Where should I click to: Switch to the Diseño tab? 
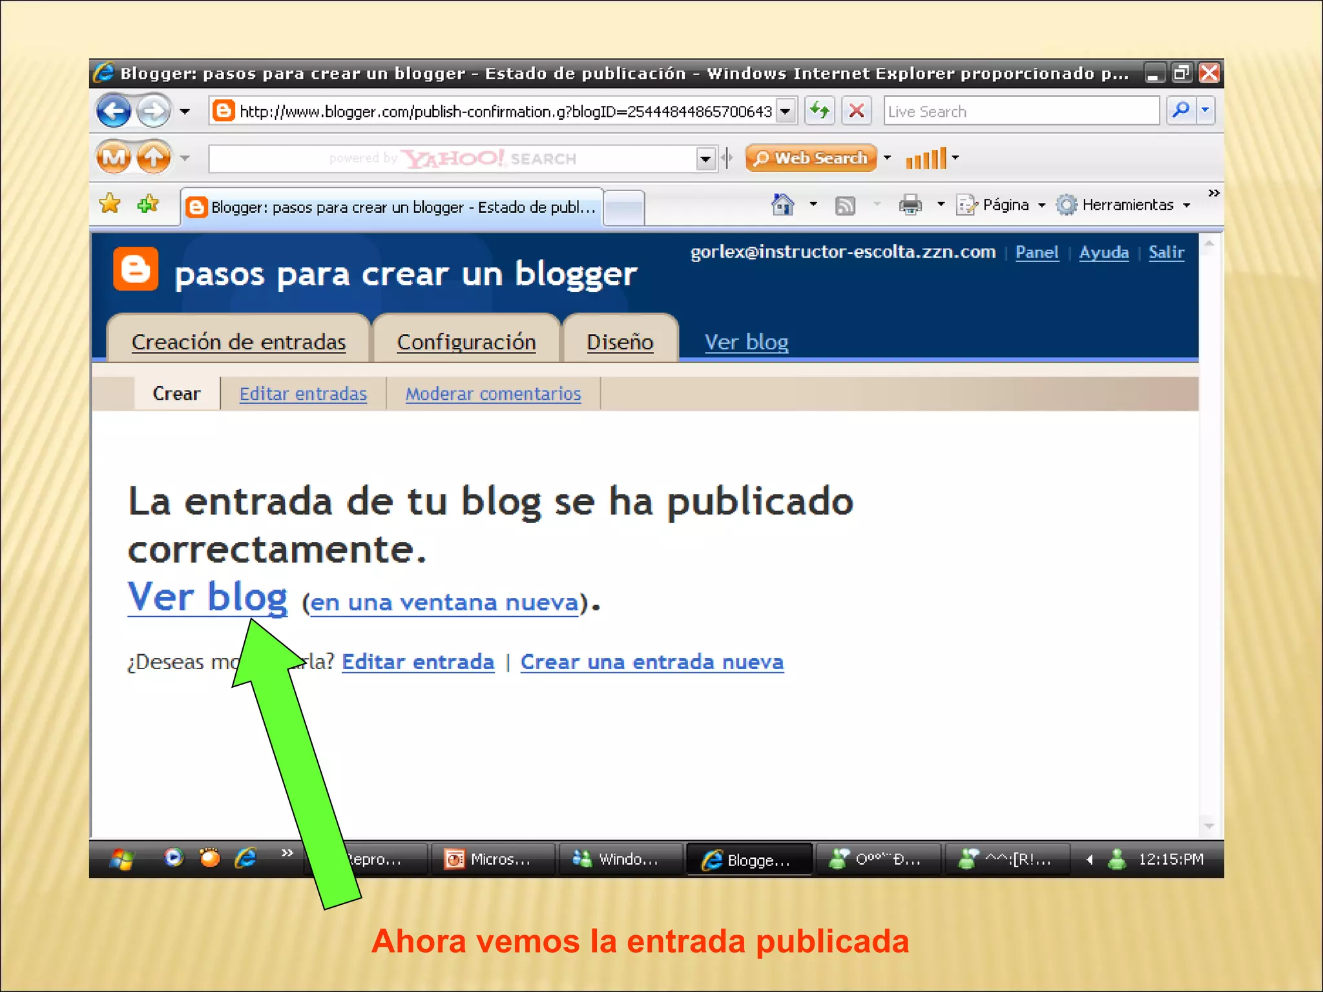point(620,342)
